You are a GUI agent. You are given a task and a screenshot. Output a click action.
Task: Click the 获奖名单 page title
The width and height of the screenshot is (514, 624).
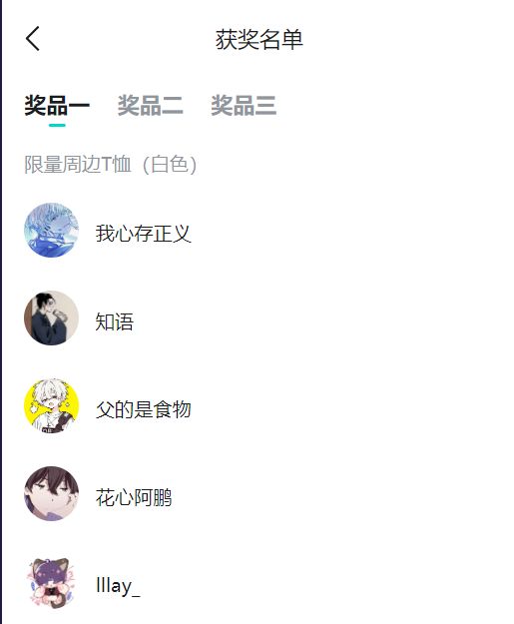[259, 39]
